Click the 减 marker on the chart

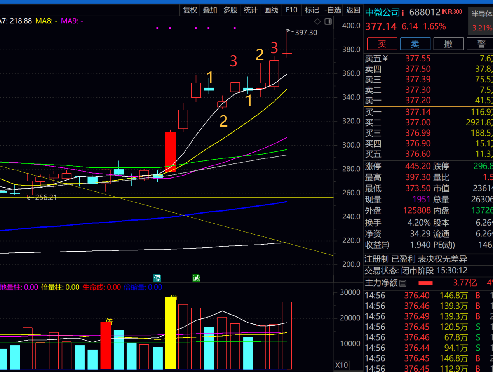tap(196, 278)
